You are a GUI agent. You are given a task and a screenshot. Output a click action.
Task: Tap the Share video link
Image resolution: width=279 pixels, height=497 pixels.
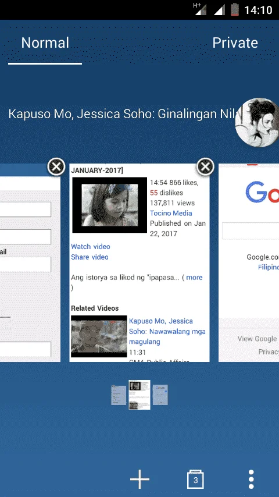click(90, 257)
